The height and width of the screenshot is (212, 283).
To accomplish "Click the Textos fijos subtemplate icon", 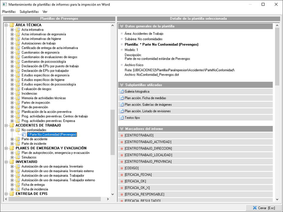I will [122, 118].
